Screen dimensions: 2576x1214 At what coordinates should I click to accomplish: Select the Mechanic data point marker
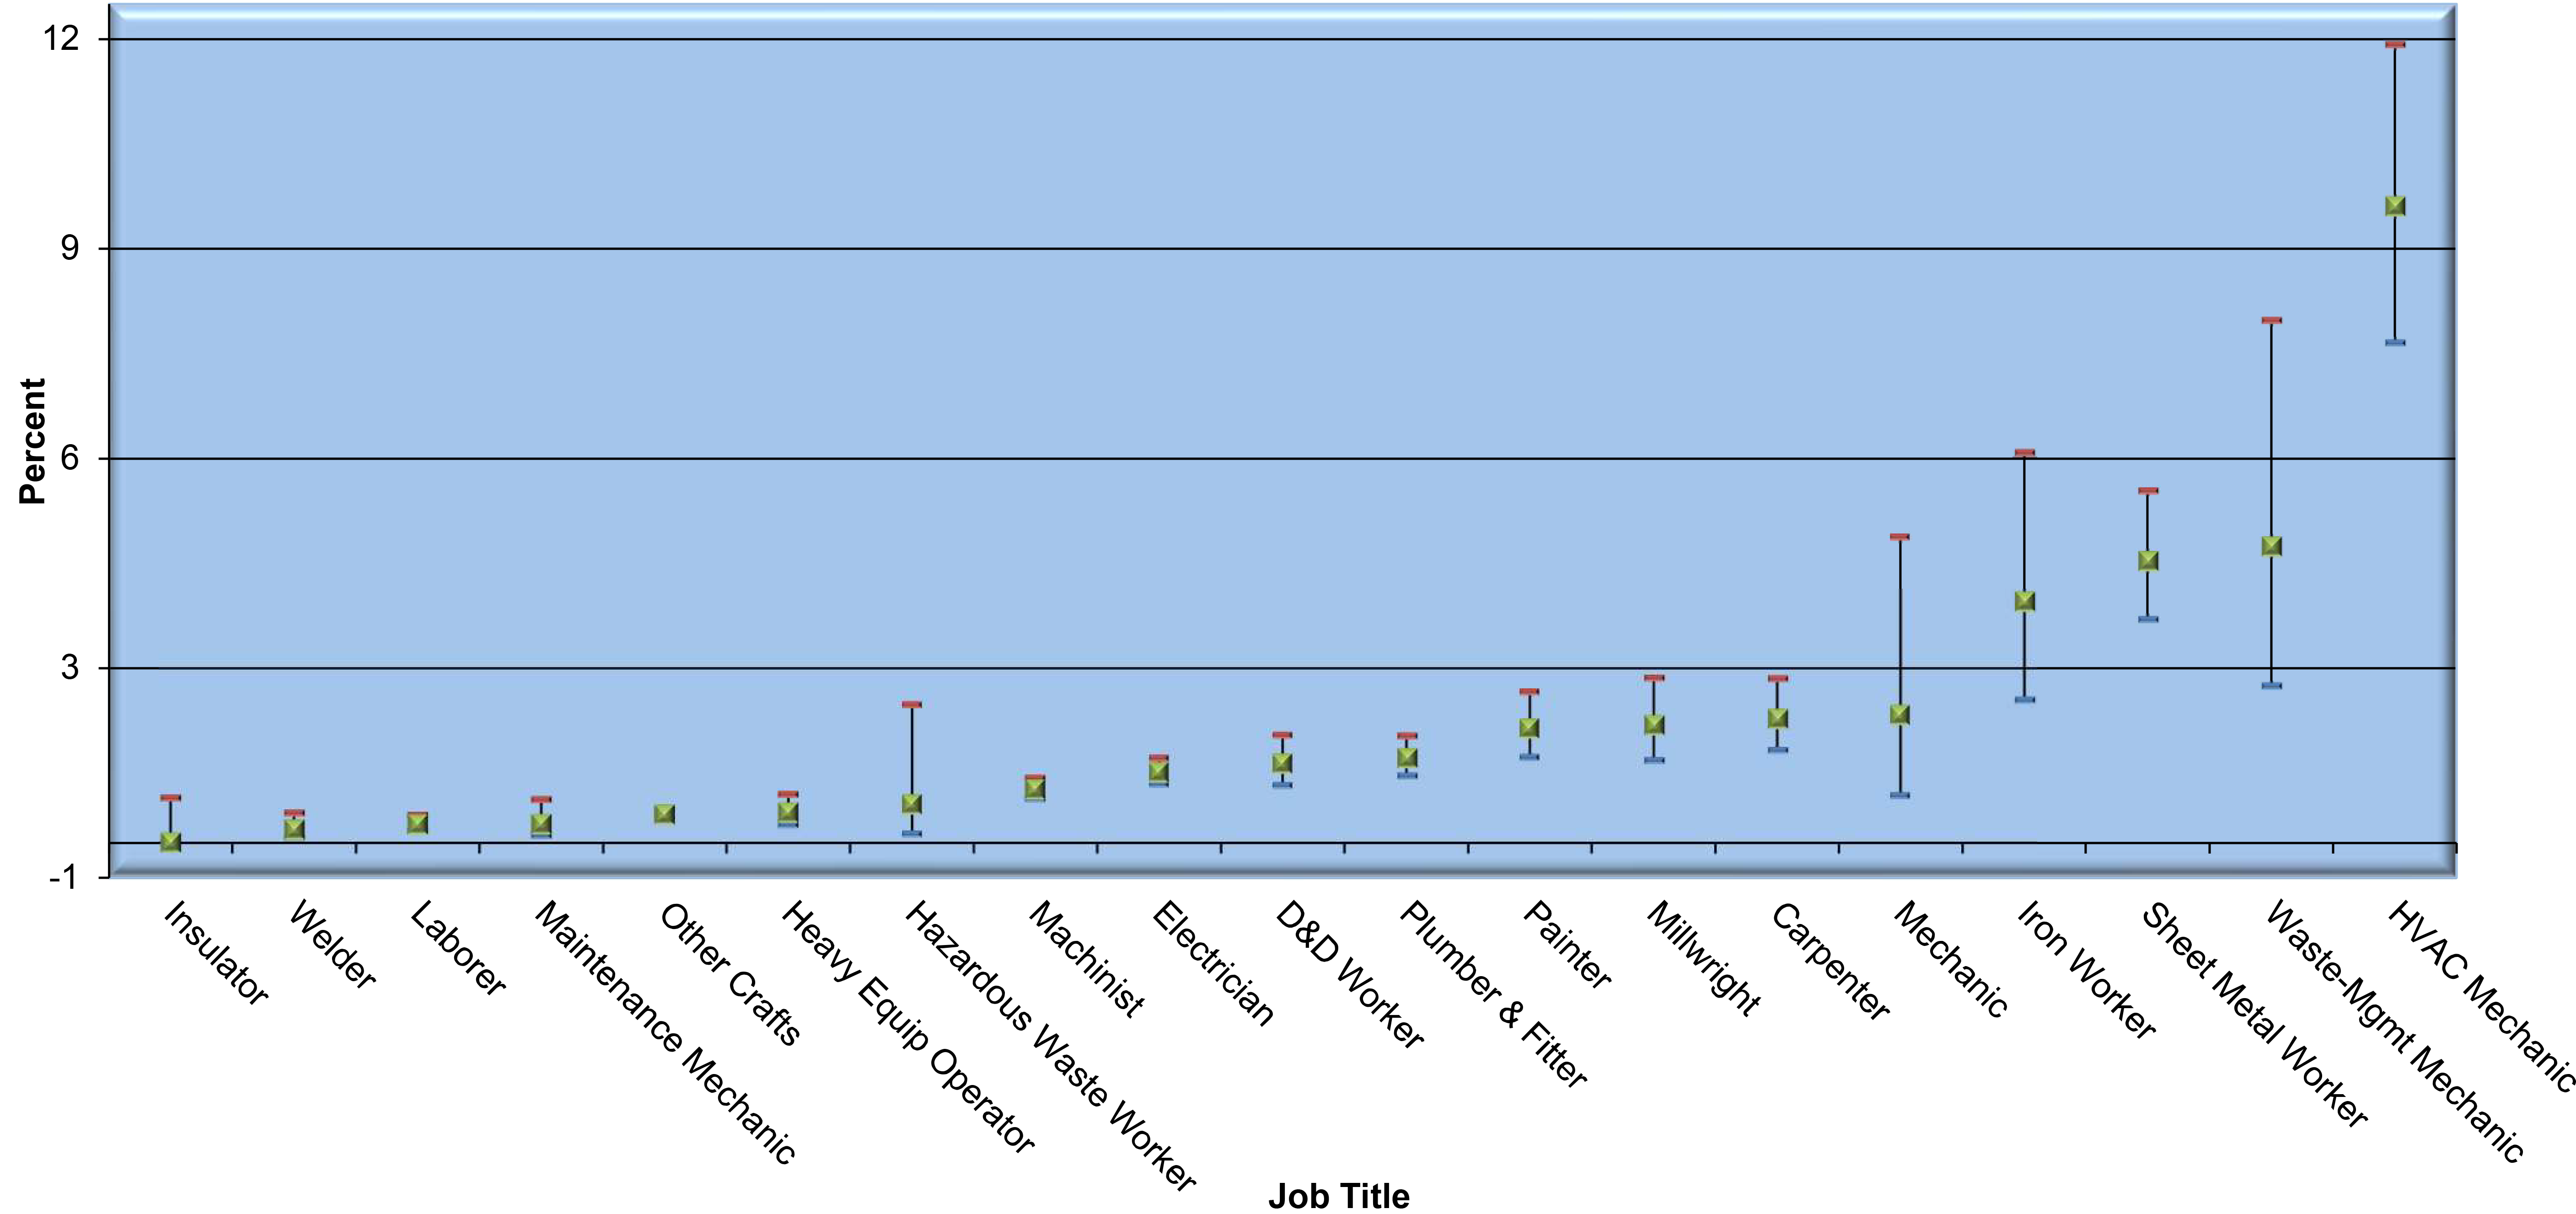tap(1900, 714)
